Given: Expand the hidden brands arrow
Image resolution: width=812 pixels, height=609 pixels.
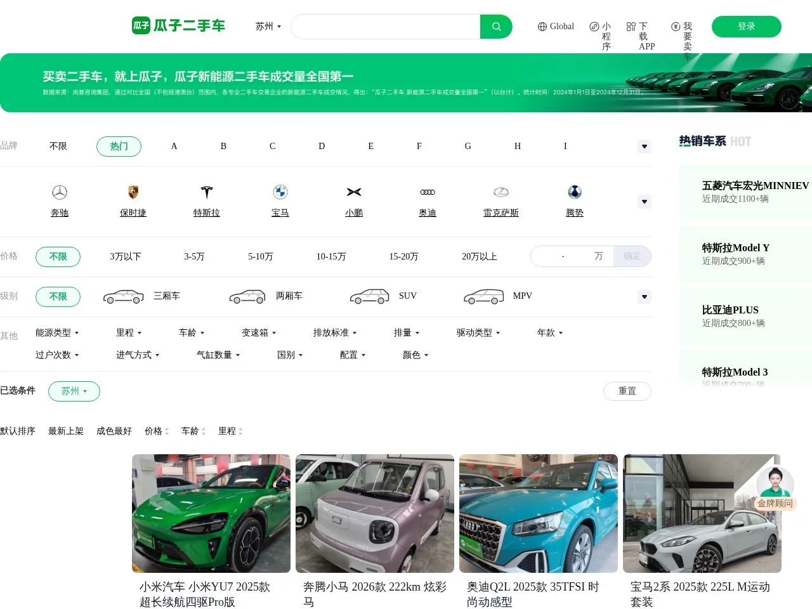Looking at the screenshot, I should [x=644, y=201].
